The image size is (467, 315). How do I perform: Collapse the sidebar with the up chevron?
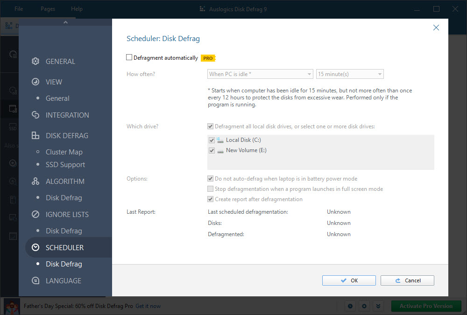65,22
